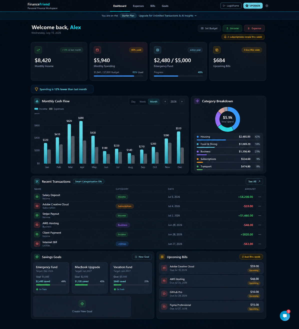Click the Category Breakdown panel icon

[x=197, y=101]
